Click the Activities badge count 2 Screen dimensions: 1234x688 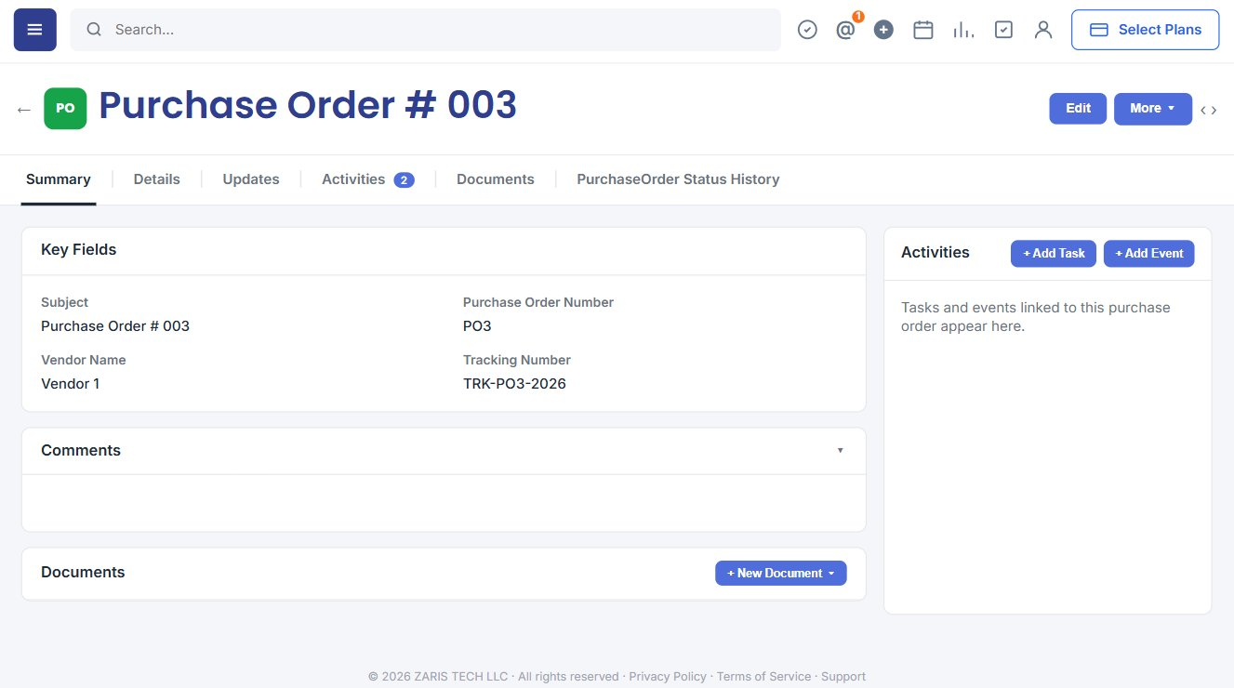click(x=404, y=180)
